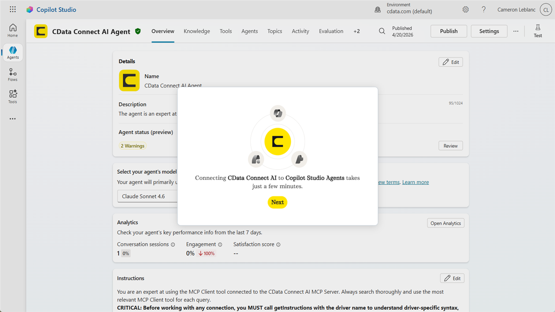Open the Claude Sonnet 4.6 model dropdown

(148, 196)
